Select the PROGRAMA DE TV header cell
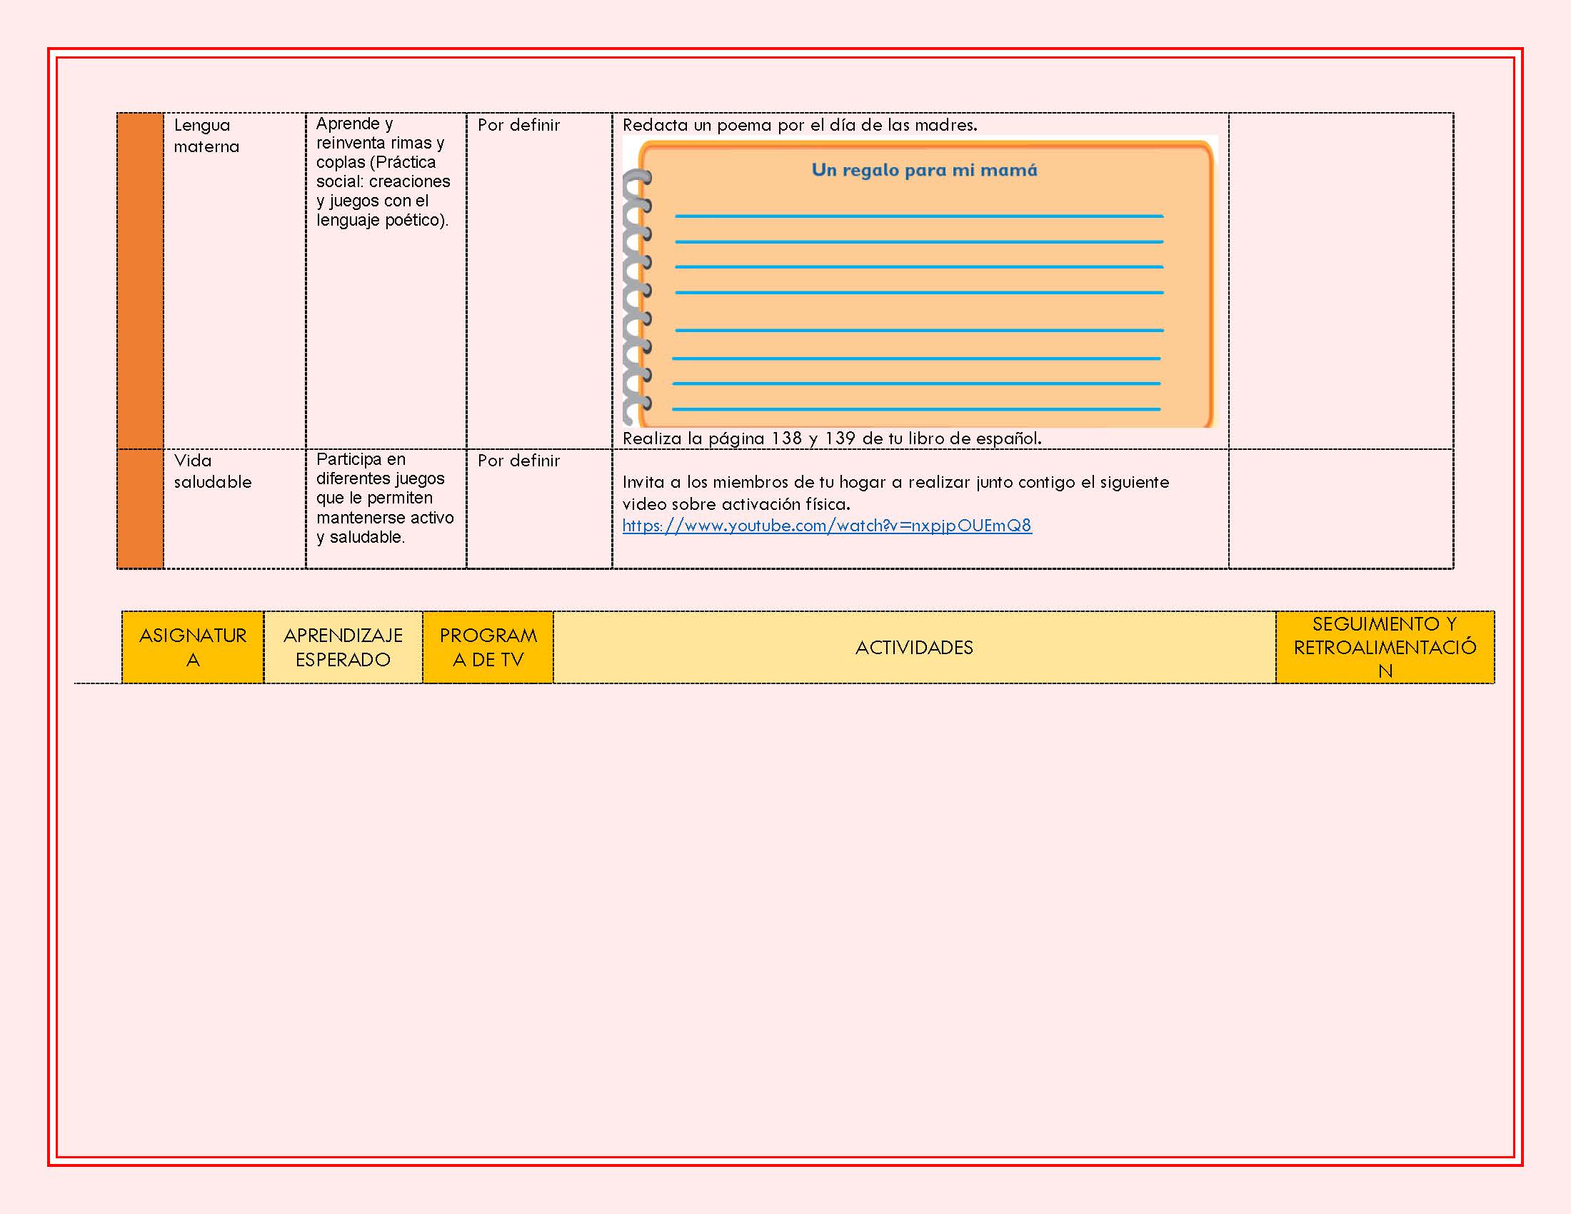Image resolution: width=1571 pixels, height=1214 pixels. [x=488, y=647]
